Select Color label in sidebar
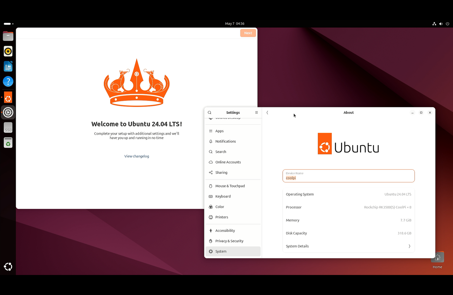Image resolution: width=453 pixels, height=295 pixels. (x=220, y=207)
